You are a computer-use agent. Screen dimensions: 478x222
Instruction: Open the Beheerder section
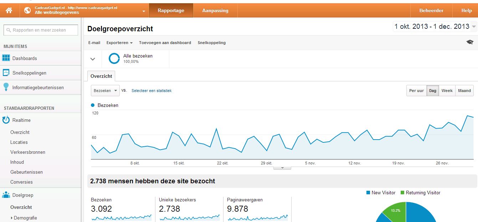(x=431, y=10)
